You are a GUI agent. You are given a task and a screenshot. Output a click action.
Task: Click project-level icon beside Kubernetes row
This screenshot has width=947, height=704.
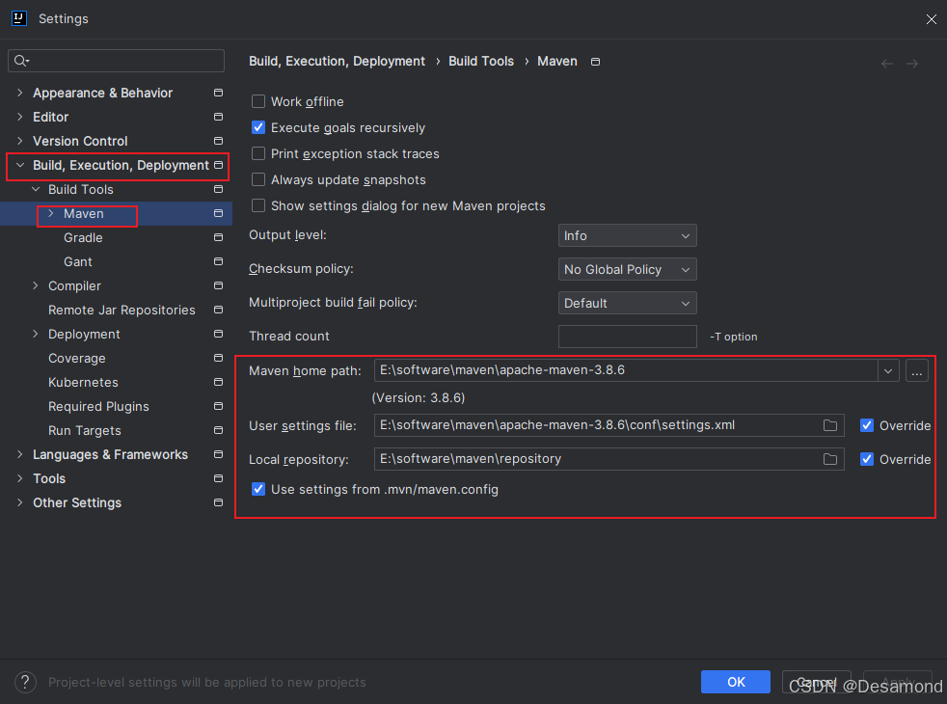(218, 382)
